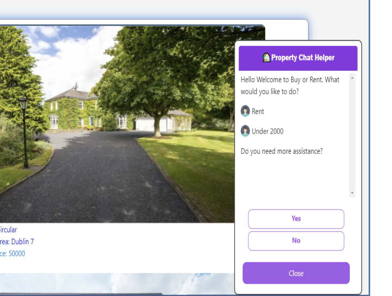Choose Yes for more assistance
Image resolution: width=392 pixels, height=296 pixels.
click(x=296, y=219)
